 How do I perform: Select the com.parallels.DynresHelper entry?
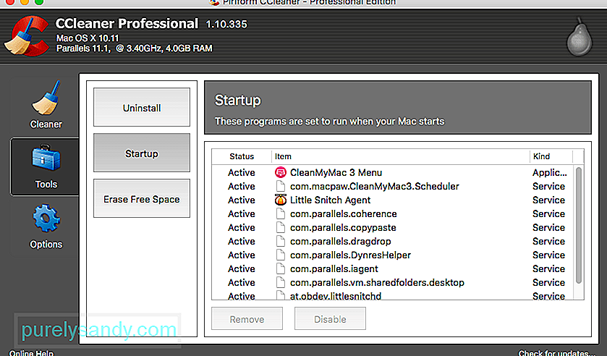pos(393,255)
